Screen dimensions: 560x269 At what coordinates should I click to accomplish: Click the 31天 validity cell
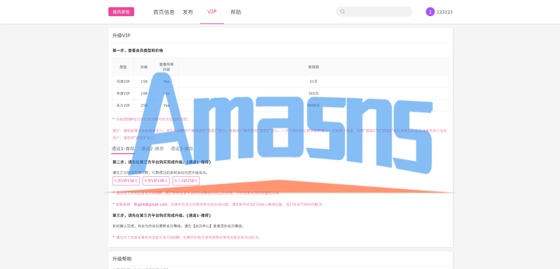(314, 82)
